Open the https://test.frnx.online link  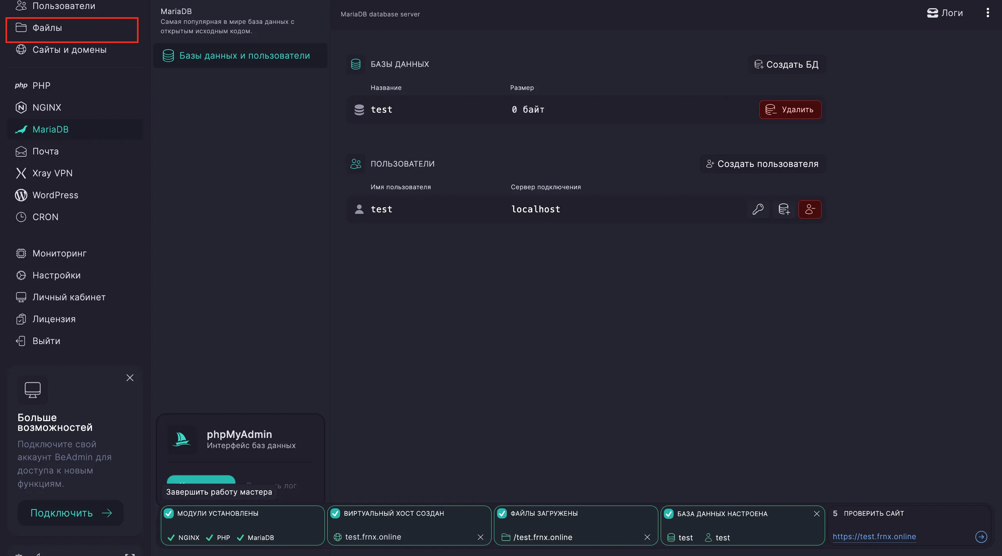coord(874,536)
